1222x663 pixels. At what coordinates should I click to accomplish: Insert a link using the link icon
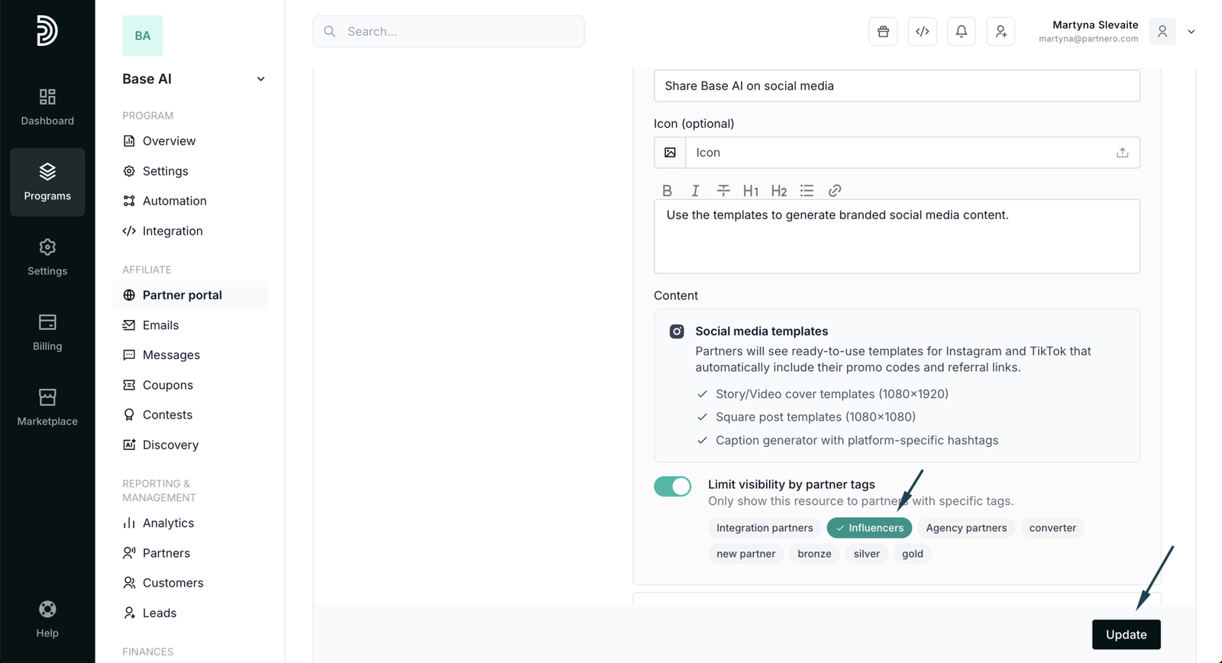coord(835,191)
